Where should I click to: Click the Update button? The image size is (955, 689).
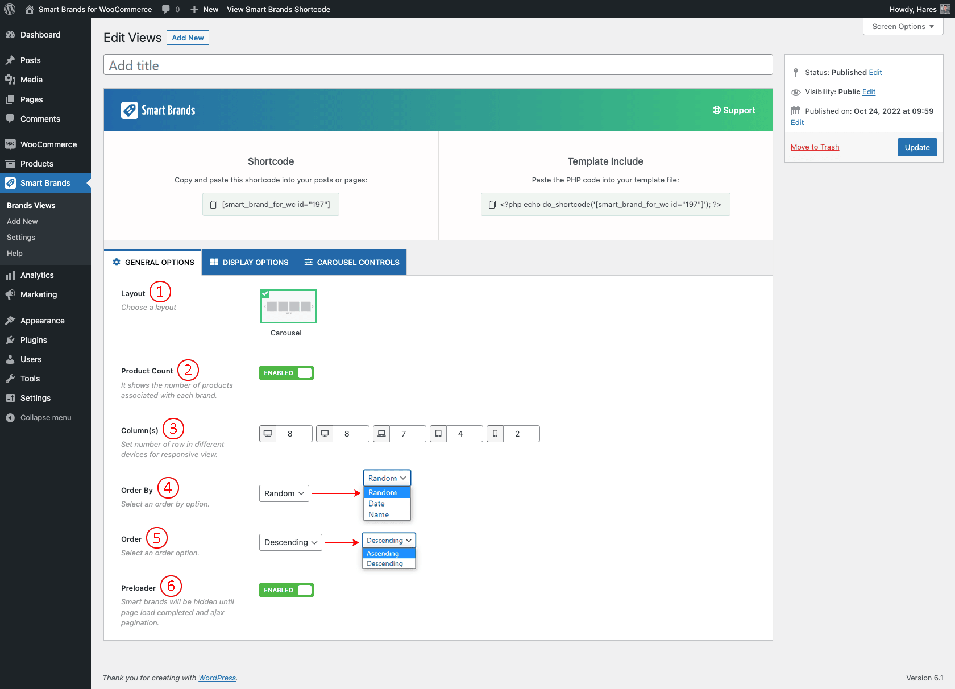(917, 147)
